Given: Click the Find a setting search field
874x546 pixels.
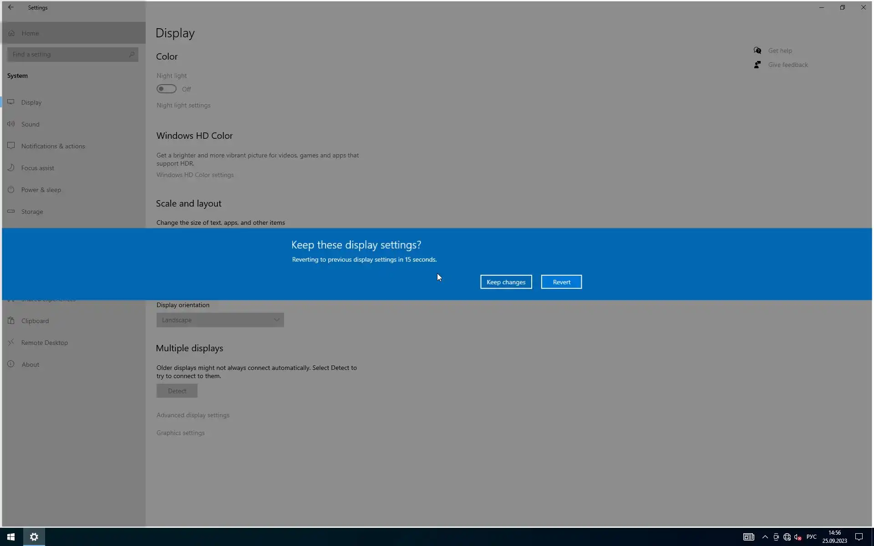Looking at the screenshot, I should [68, 55].
